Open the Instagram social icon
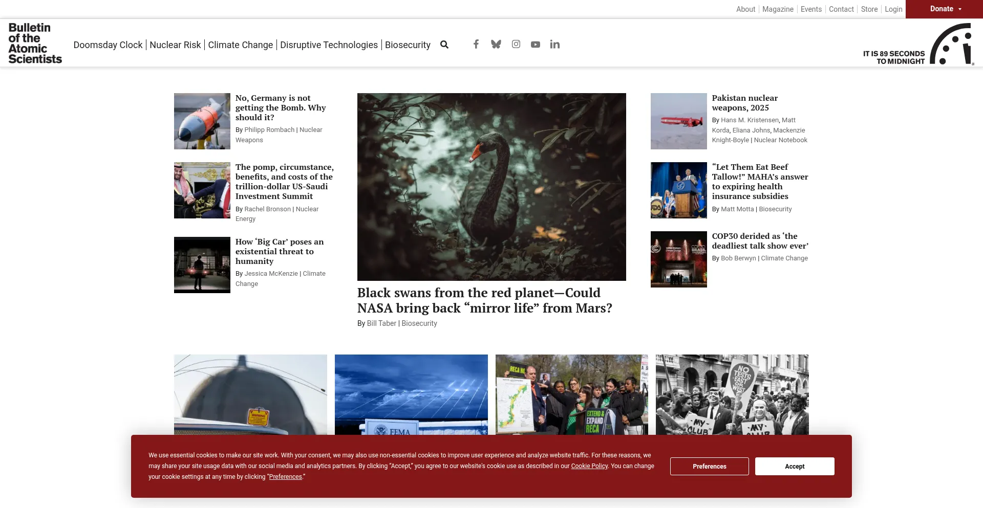 coord(516,45)
